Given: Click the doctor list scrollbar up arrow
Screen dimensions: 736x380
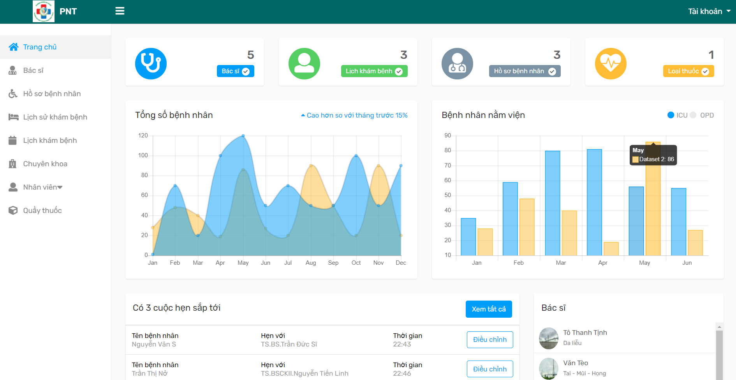Looking at the screenshot, I should tap(719, 326).
